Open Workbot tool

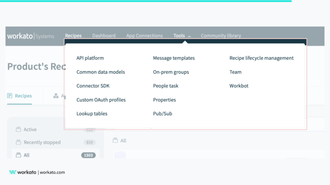pos(239,86)
